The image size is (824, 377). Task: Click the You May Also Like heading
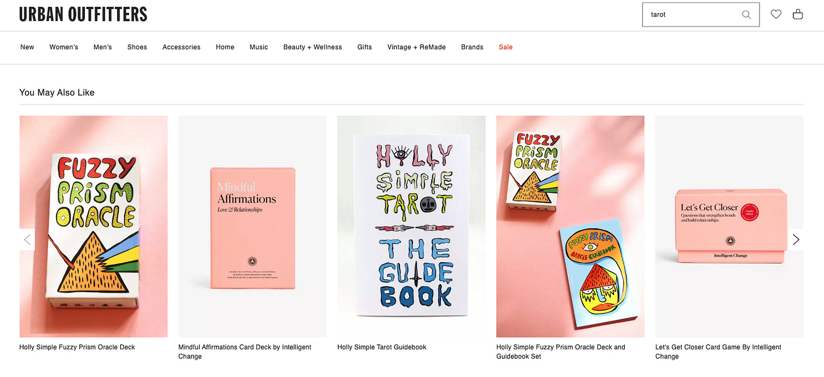(x=57, y=93)
